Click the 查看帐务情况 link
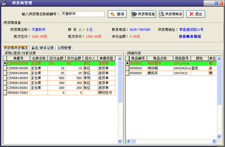The height and width of the screenshot is (147, 225). [190, 36]
